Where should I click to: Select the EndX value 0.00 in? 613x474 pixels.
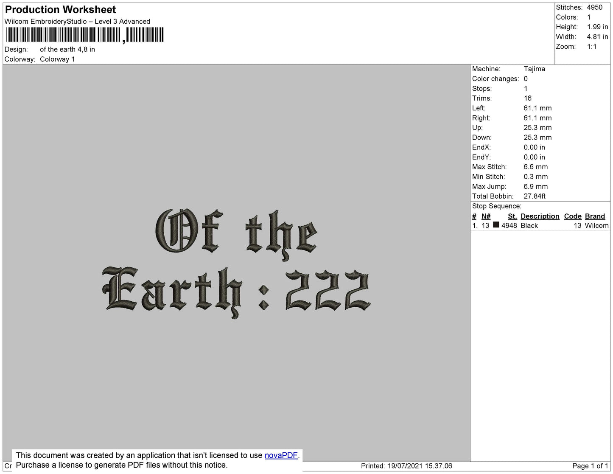click(535, 147)
